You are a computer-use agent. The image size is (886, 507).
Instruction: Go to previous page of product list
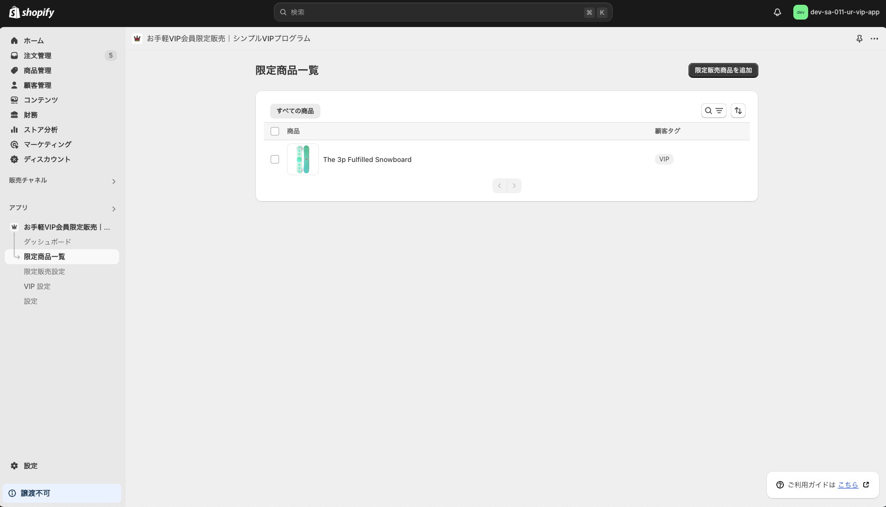(x=499, y=186)
